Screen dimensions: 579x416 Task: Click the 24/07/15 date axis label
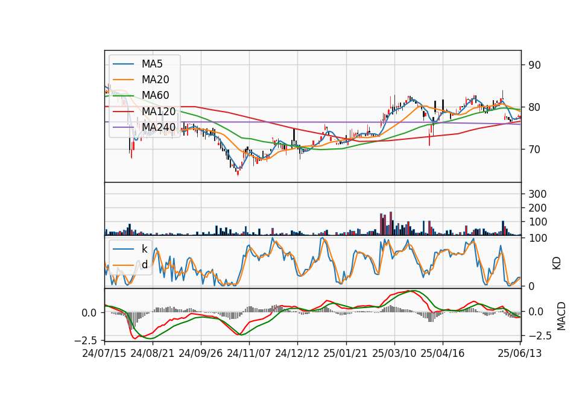pyautogui.click(x=104, y=353)
